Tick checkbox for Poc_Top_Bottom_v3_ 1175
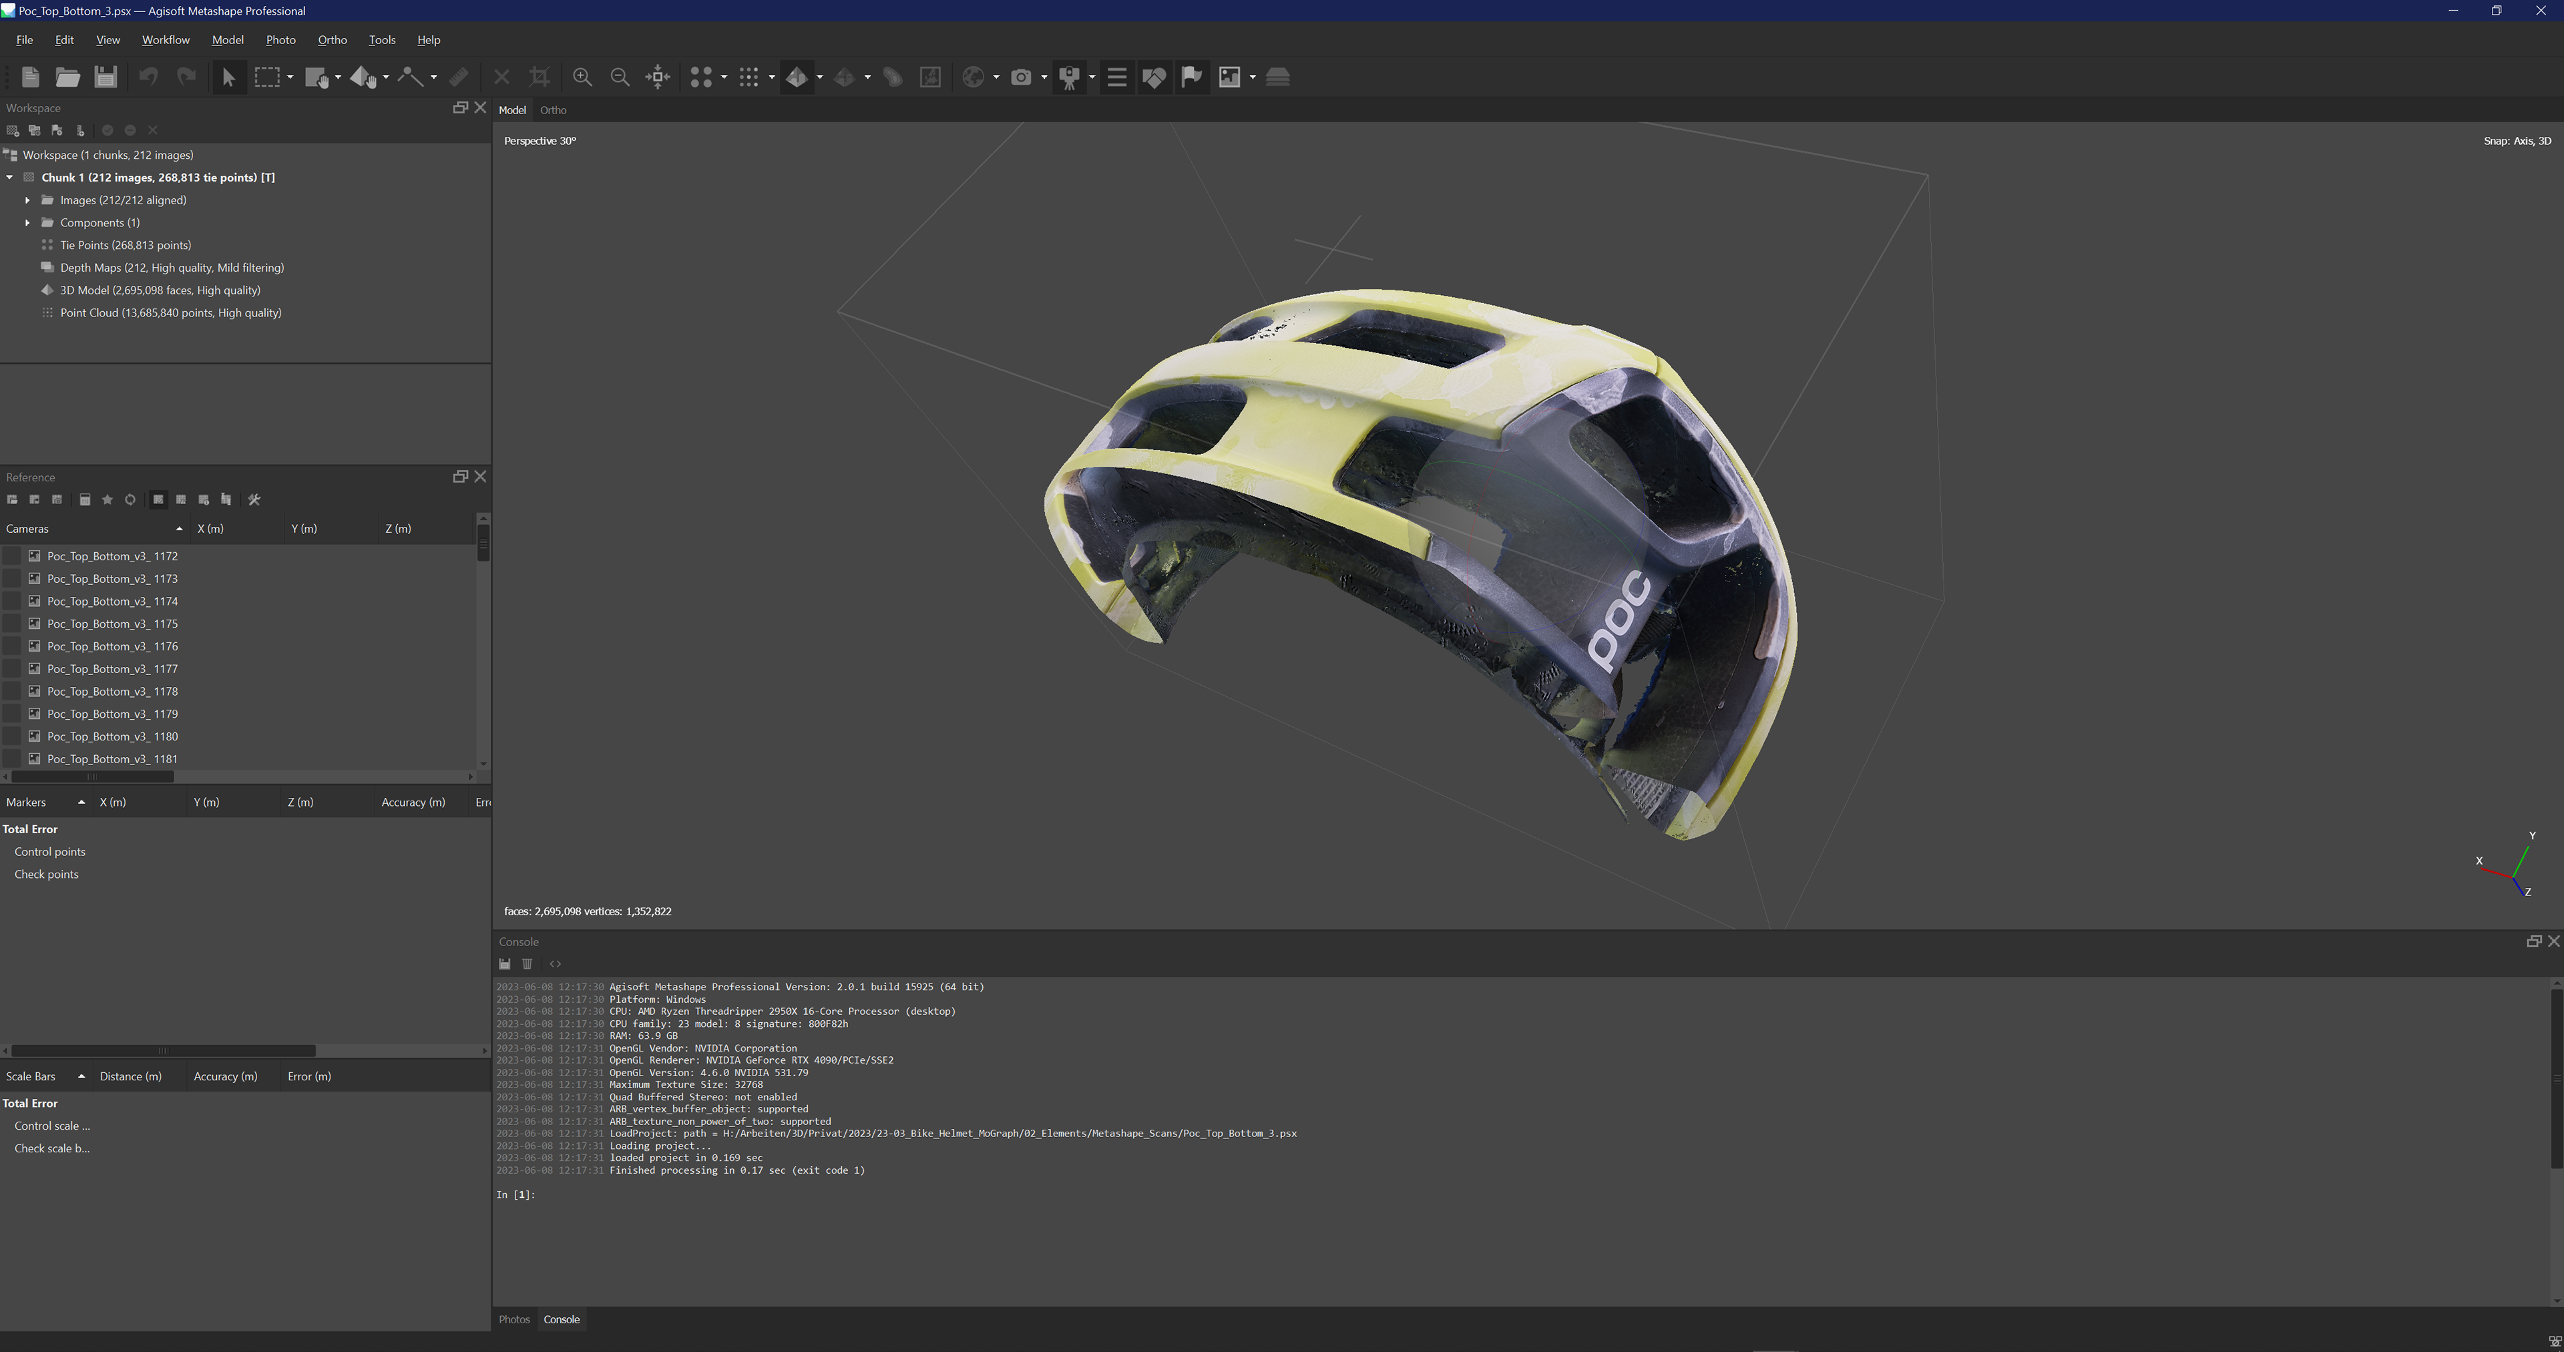This screenshot has height=1352, width=2564. click(x=12, y=624)
